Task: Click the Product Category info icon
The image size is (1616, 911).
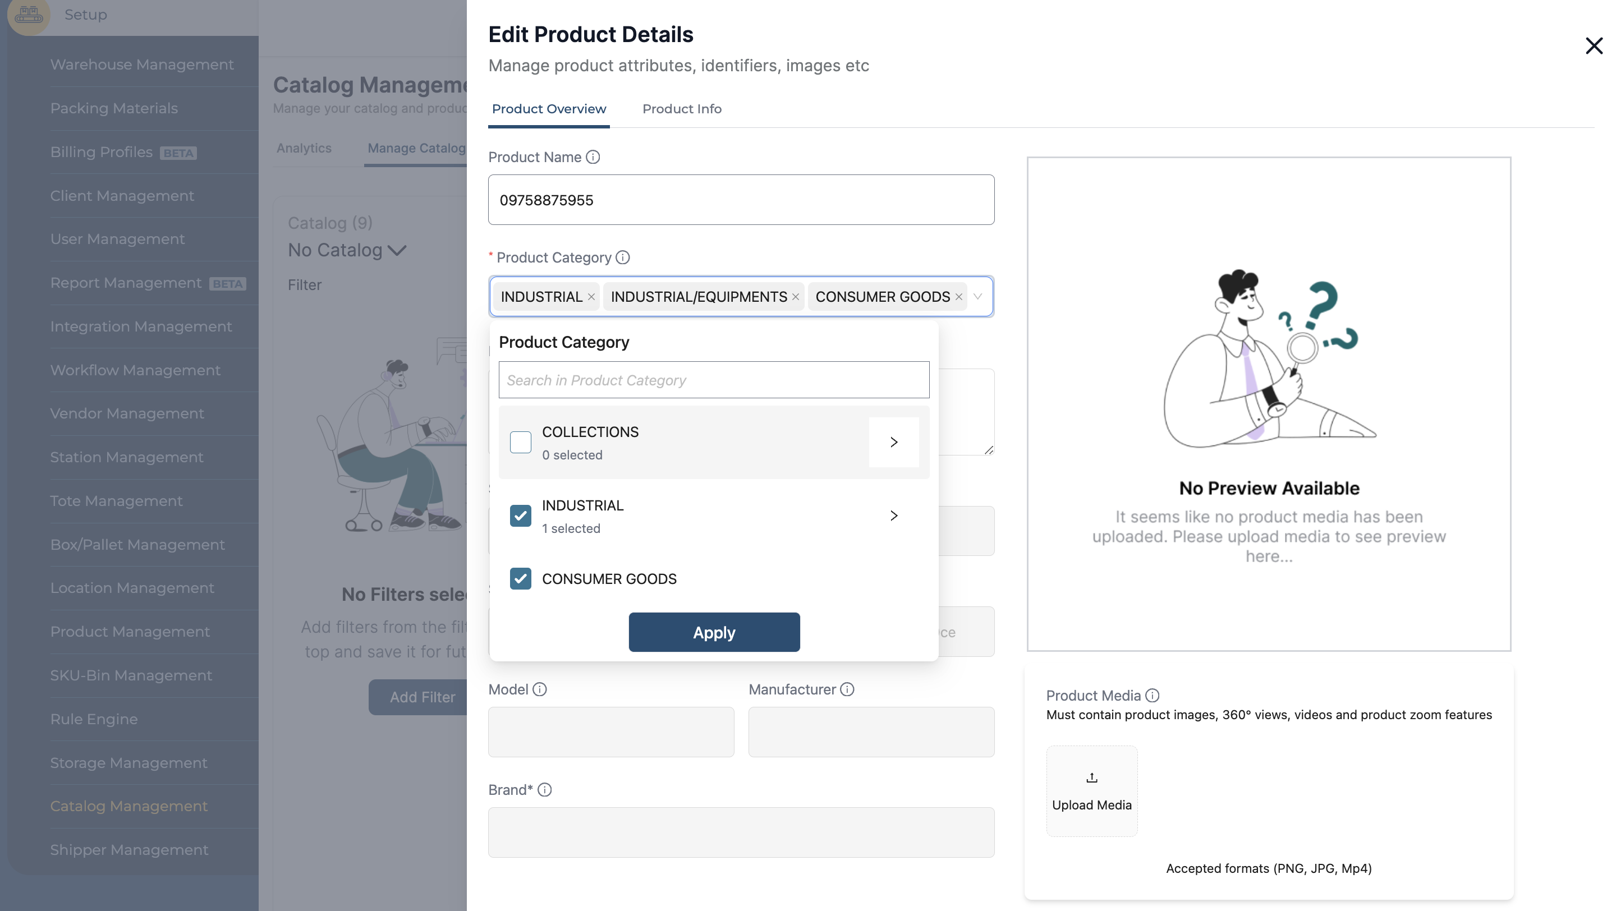Action: click(623, 257)
